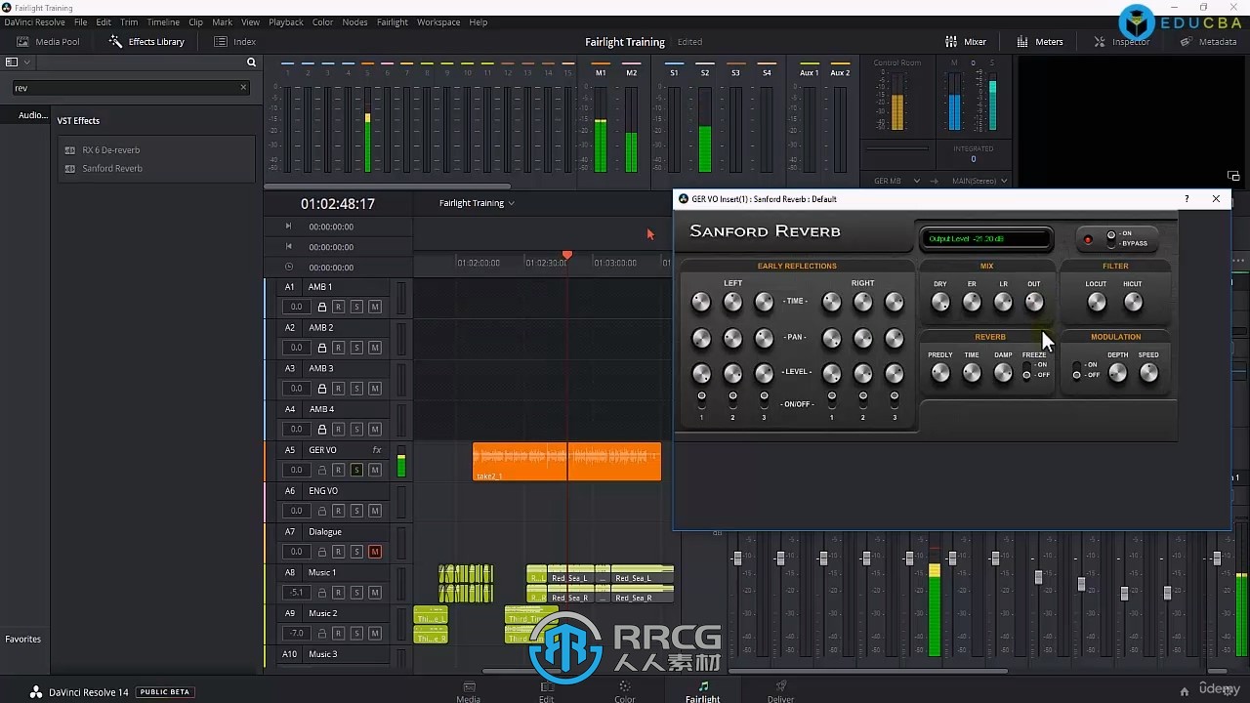This screenshot has height=703, width=1250.
Task: Clear the 'rev' search text
Action: 243,88
